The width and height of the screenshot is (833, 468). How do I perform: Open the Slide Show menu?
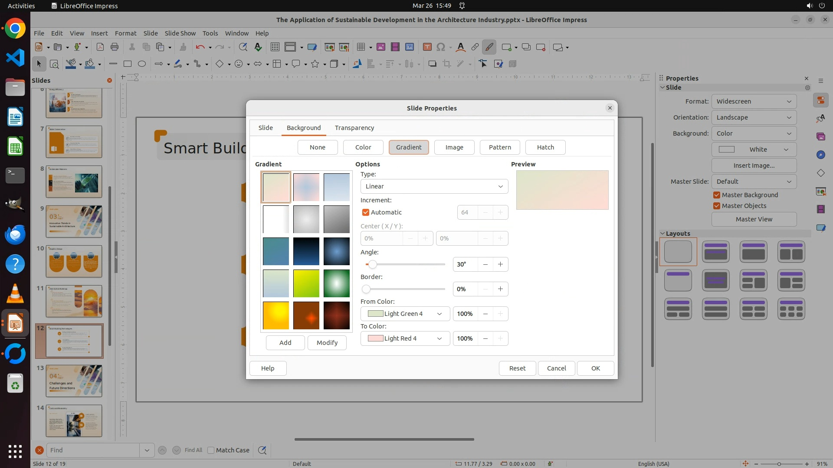[x=180, y=33]
